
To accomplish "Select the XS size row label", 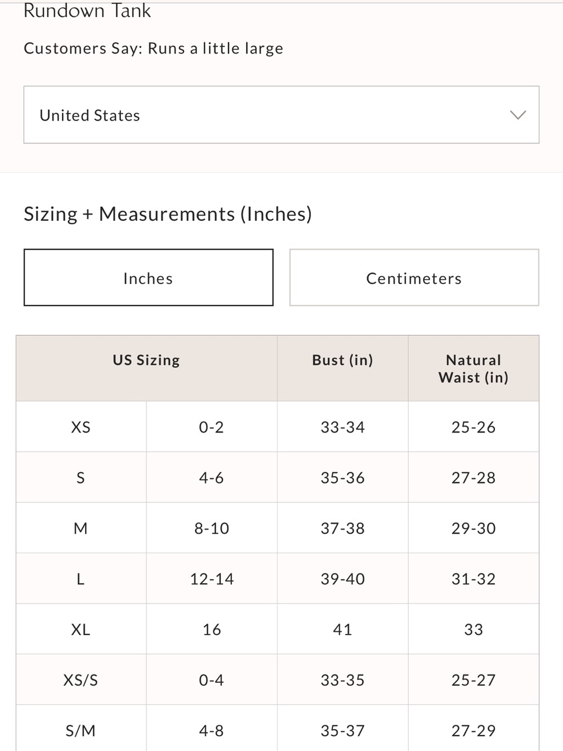I will 81,427.
